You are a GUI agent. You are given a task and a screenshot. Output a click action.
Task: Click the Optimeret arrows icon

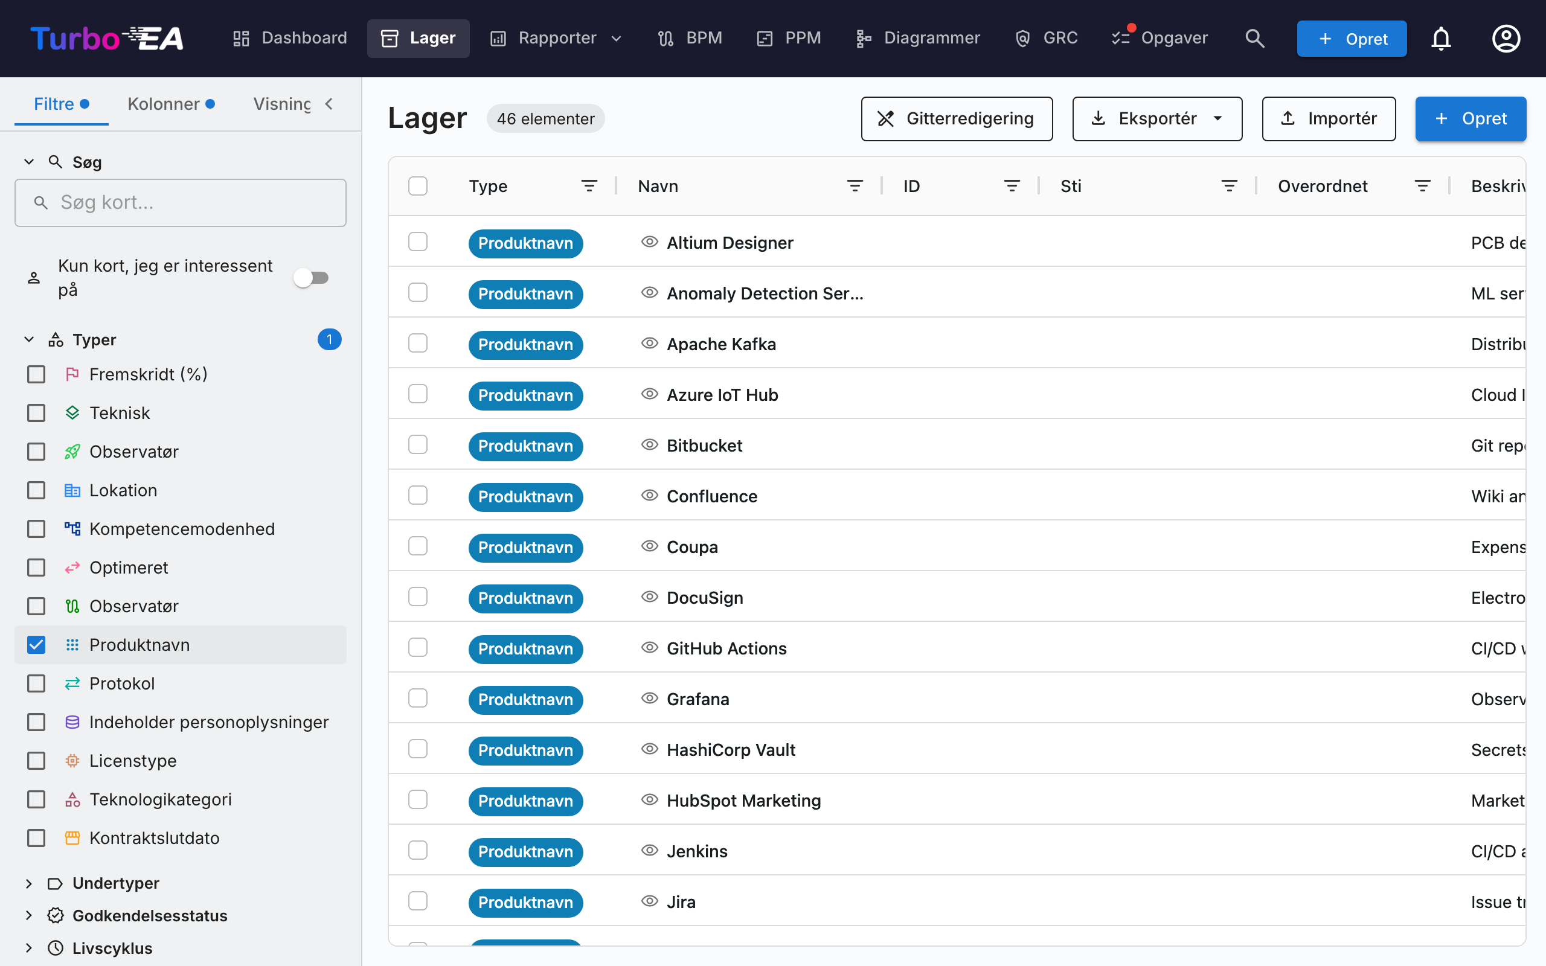click(72, 568)
